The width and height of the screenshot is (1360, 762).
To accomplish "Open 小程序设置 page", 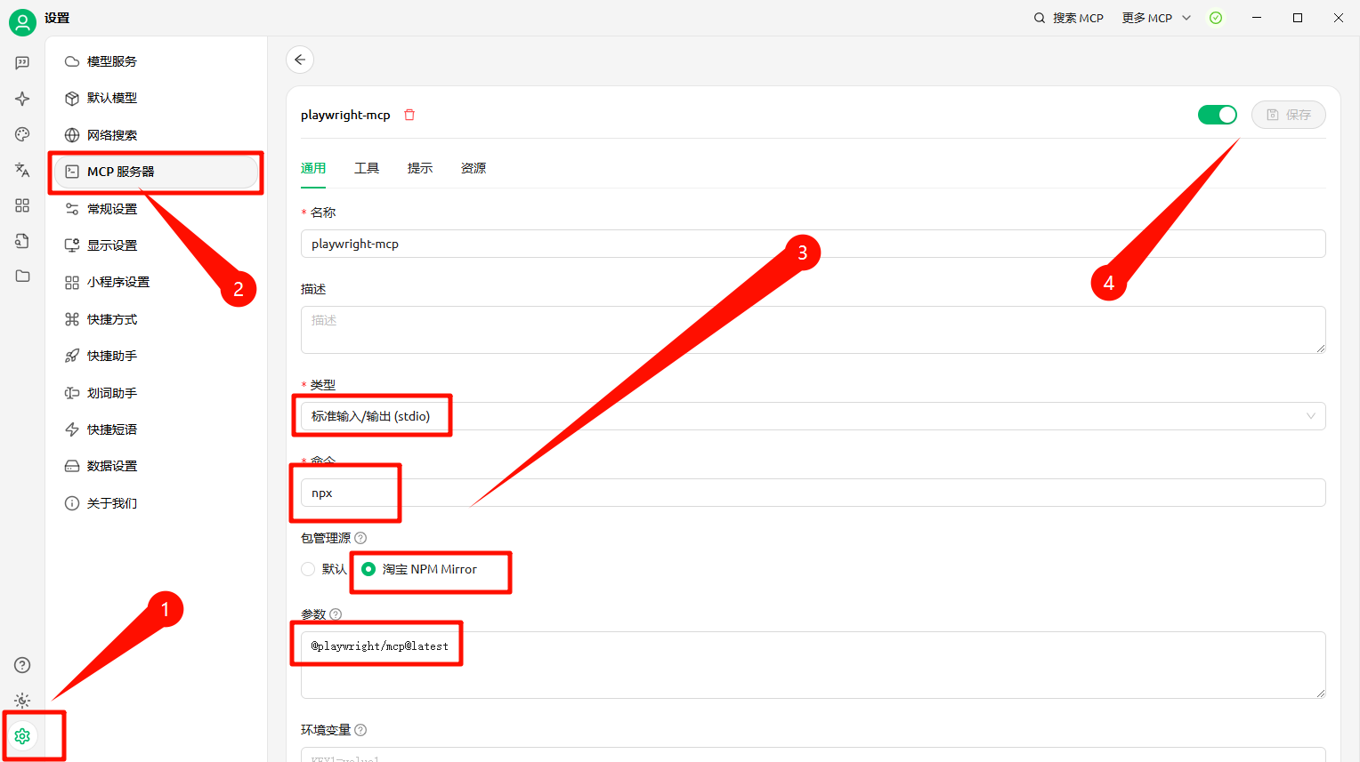I will pos(157,282).
